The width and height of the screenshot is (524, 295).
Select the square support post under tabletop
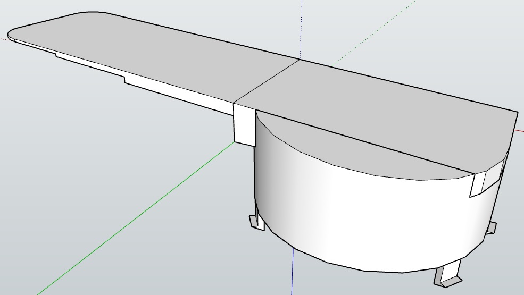245,124
